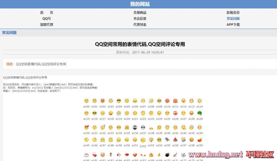277x161 pixels.
Task: Click the highlighted 常见问题 navigation link
Action: (x=233, y=19)
